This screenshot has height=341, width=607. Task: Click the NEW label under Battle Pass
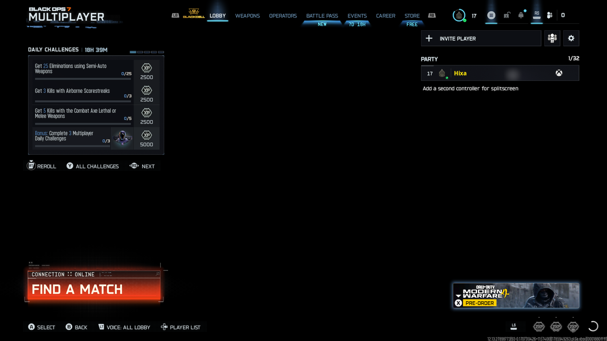(322, 24)
